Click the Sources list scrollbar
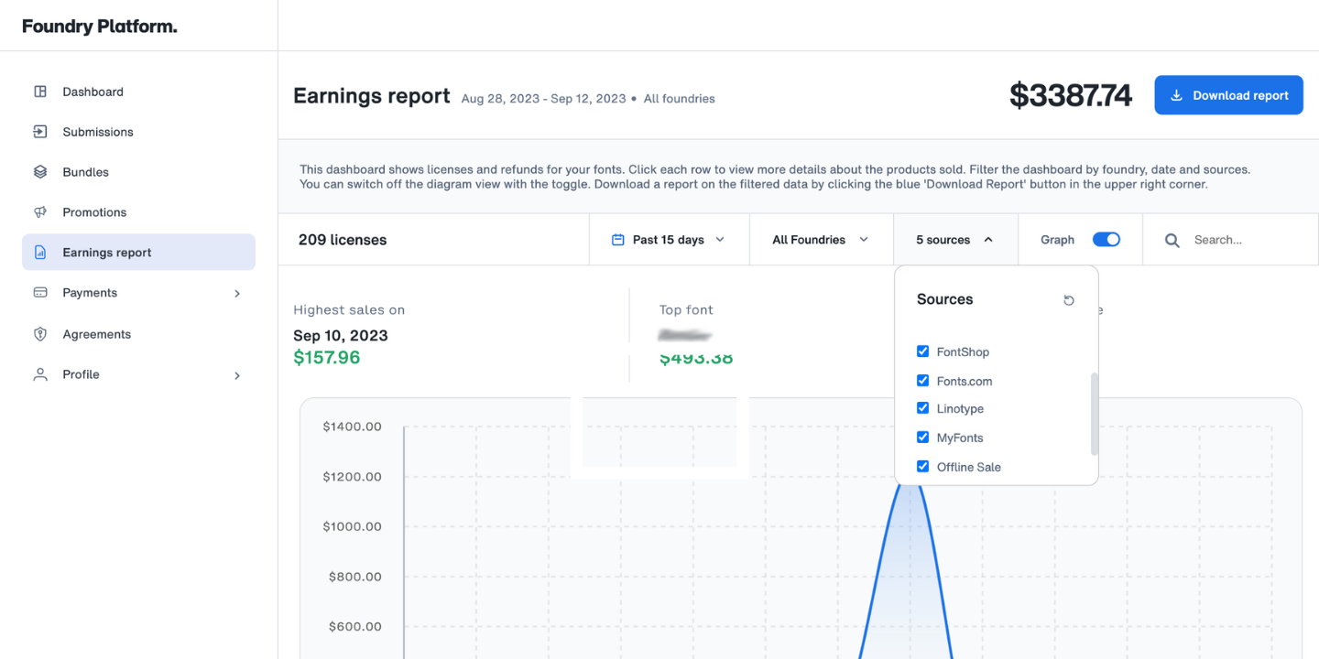 (1094, 414)
